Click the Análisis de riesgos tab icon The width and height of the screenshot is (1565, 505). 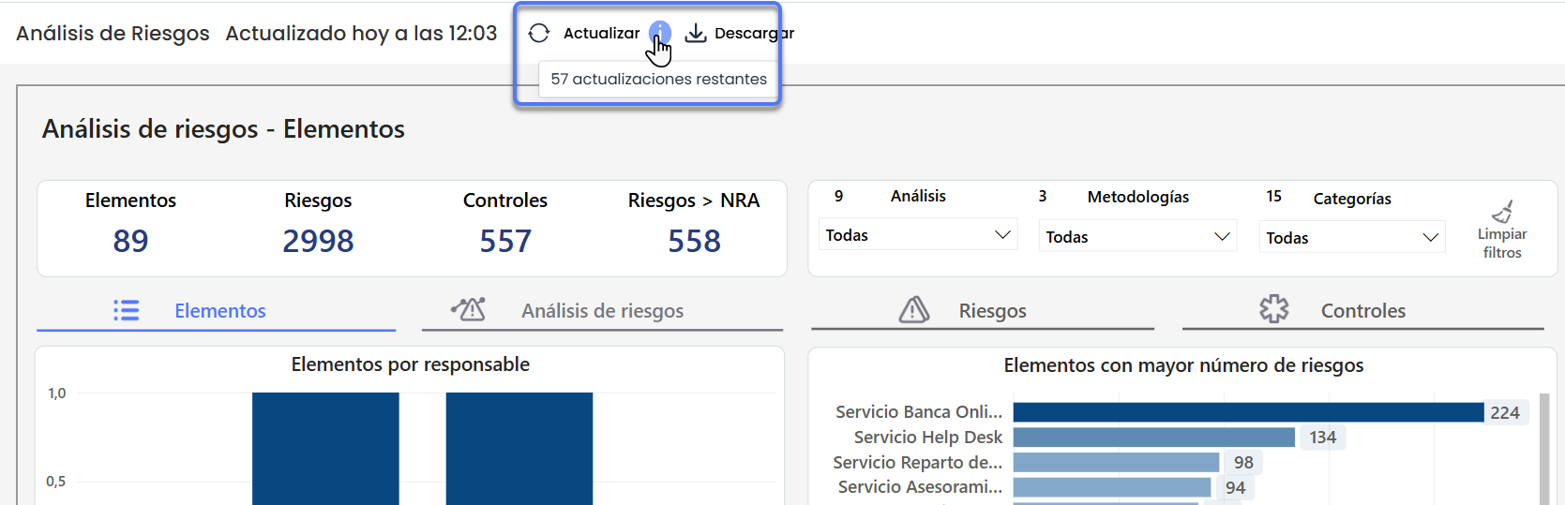coord(468,309)
